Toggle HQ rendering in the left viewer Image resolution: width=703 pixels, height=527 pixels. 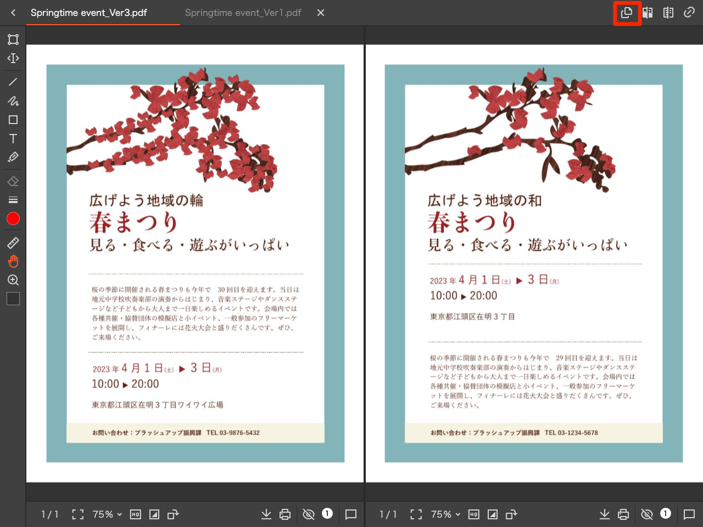(135, 514)
